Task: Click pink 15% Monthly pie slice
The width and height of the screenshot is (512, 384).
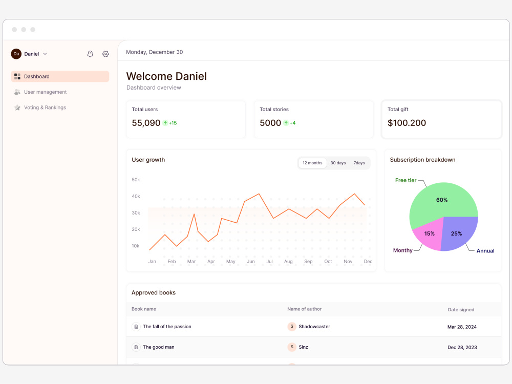Action: 429,234
